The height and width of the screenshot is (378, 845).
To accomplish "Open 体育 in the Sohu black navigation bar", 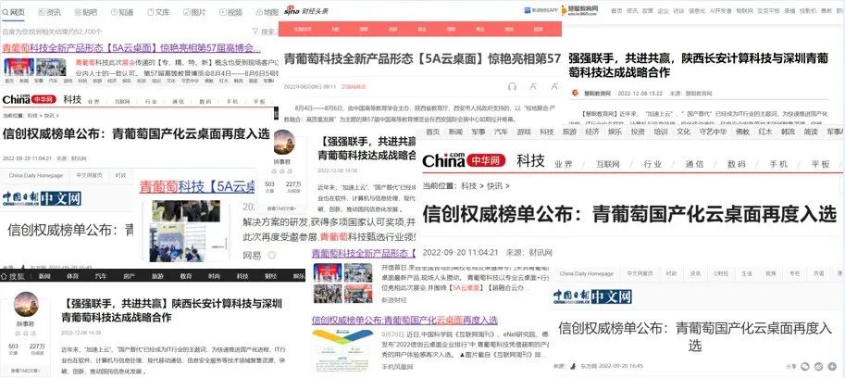I will (72, 276).
